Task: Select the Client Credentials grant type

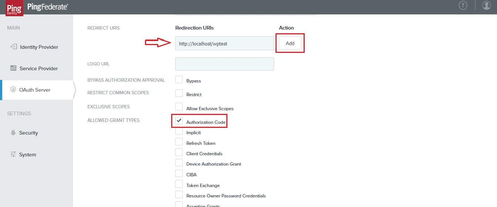Action: [179, 152]
